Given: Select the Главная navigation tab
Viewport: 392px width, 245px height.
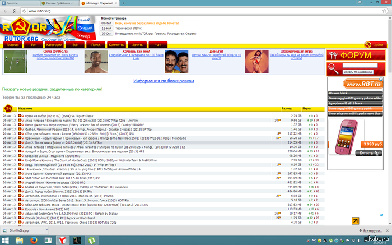Looking at the screenshot, I should tap(12, 44).
